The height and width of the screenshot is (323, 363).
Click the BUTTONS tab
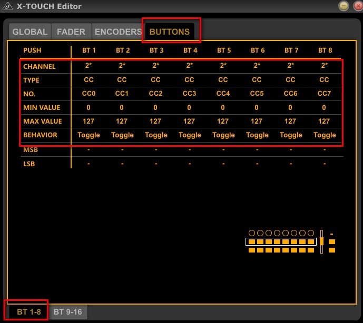pos(170,32)
